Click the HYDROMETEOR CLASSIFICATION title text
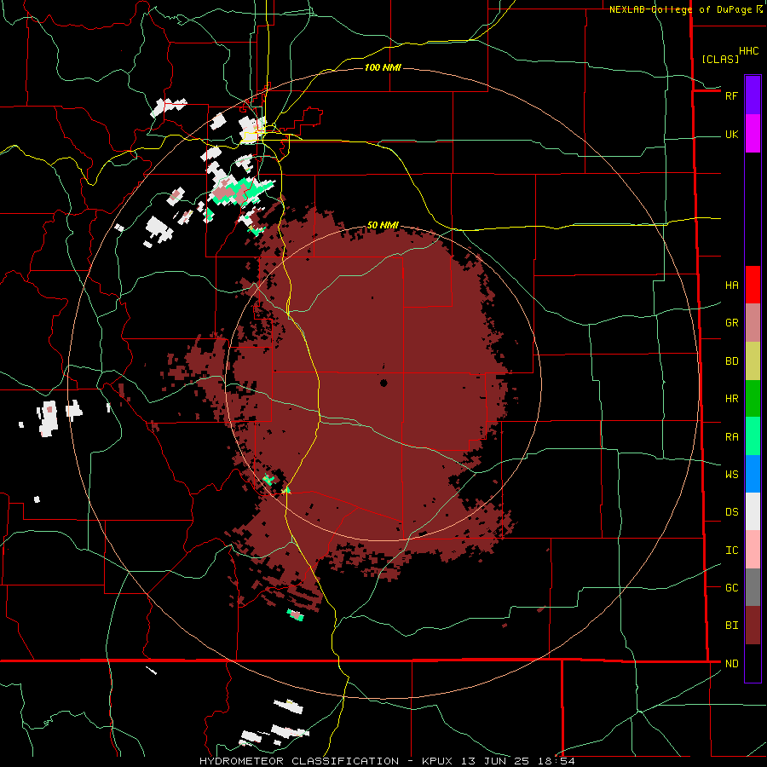The image size is (767, 767). point(299,761)
